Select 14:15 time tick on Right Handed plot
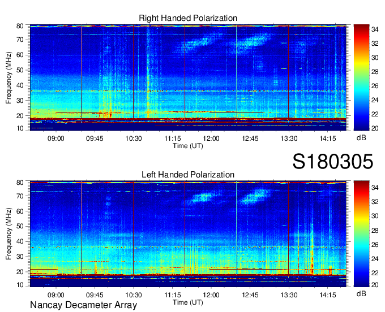 click(328, 138)
